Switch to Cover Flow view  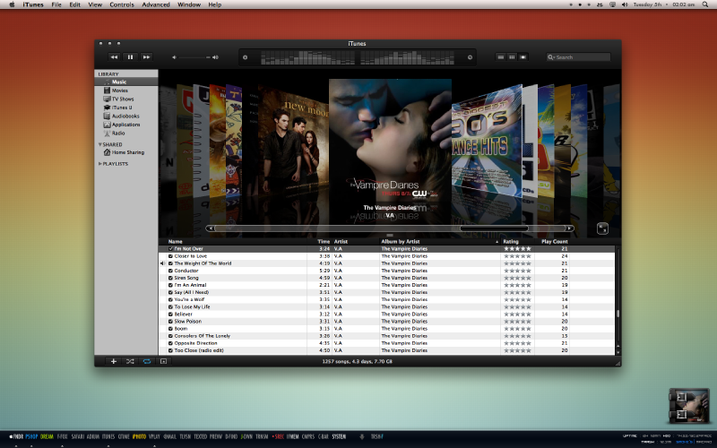tap(523, 57)
